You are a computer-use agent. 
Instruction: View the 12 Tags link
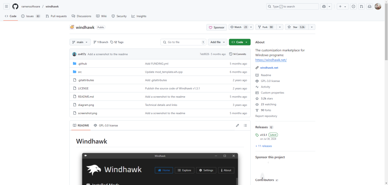pyautogui.click(x=117, y=42)
